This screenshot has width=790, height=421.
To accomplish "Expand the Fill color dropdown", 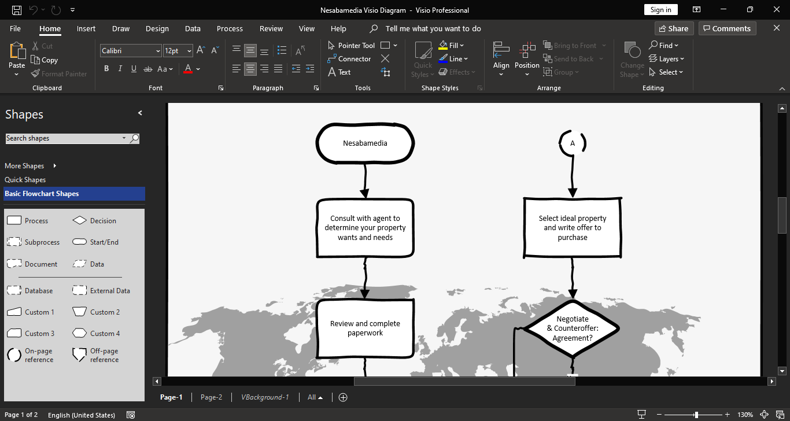I will [x=462, y=46].
